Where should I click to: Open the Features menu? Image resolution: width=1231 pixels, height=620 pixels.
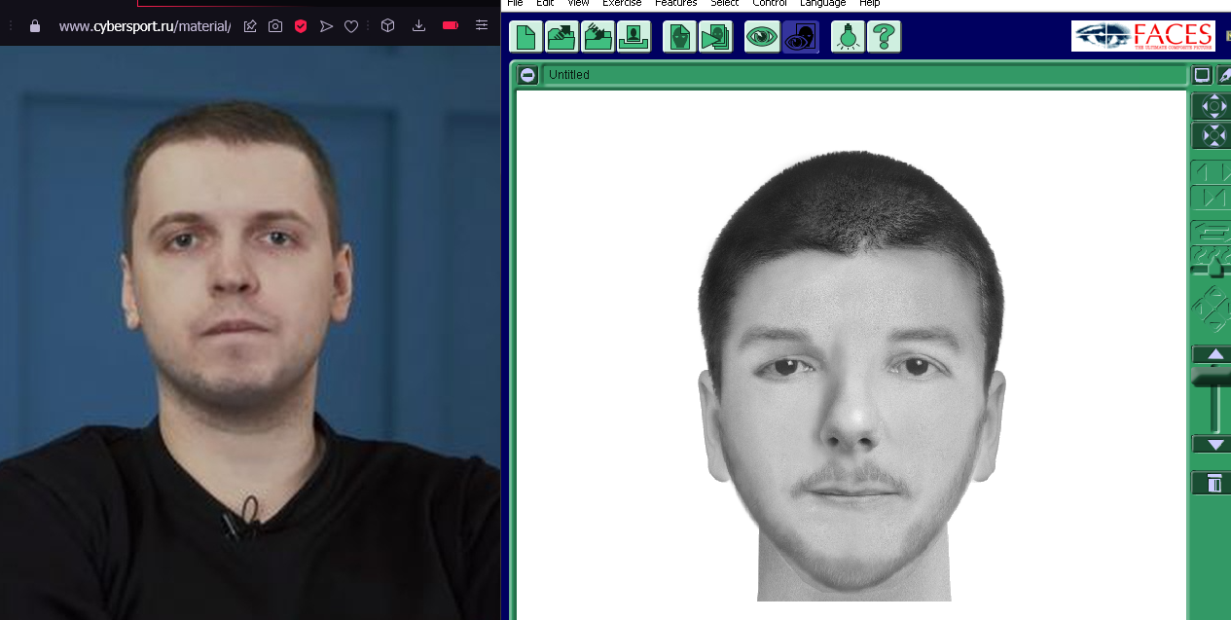(x=675, y=4)
